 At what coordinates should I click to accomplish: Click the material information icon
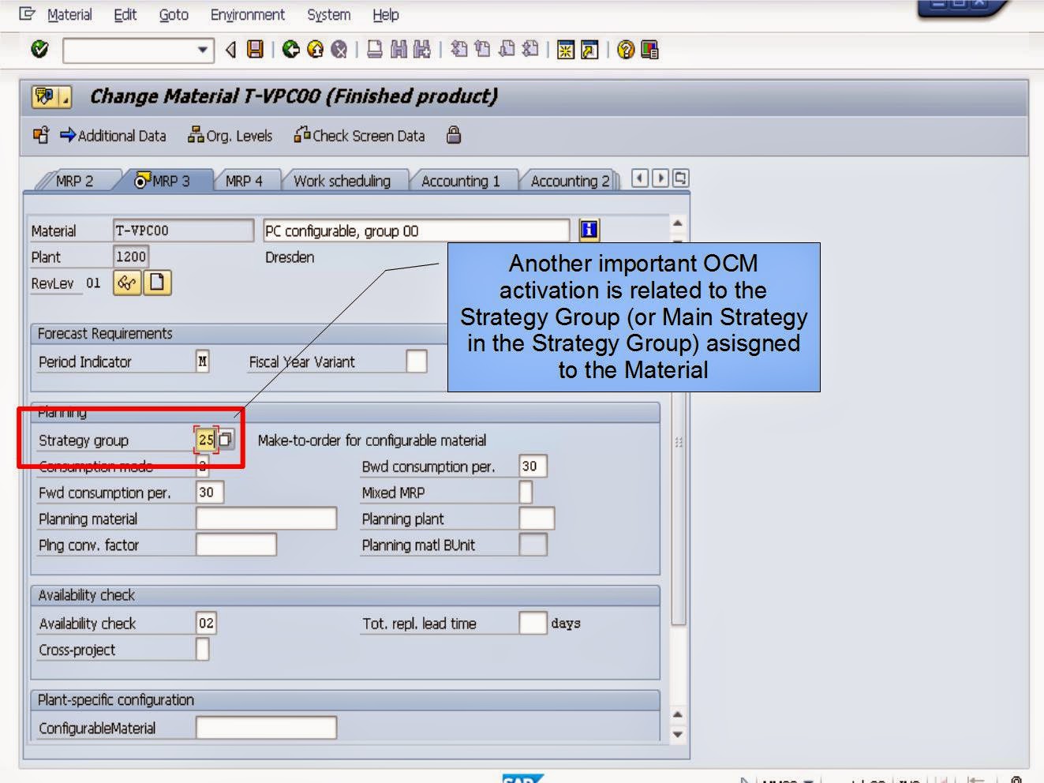[x=587, y=230]
